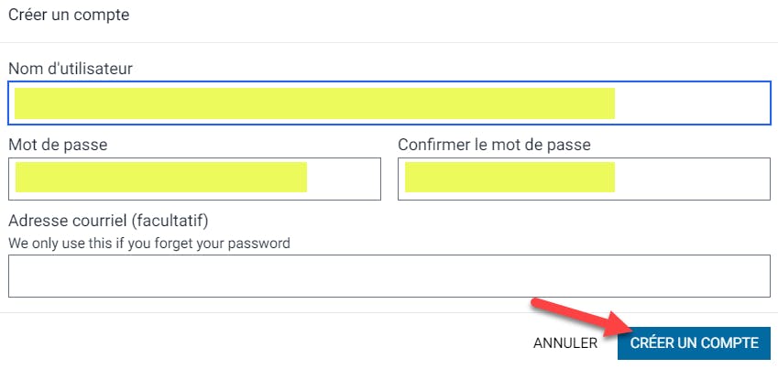
Task: Click white space right of password highlight
Action: (x=343, y=179)
